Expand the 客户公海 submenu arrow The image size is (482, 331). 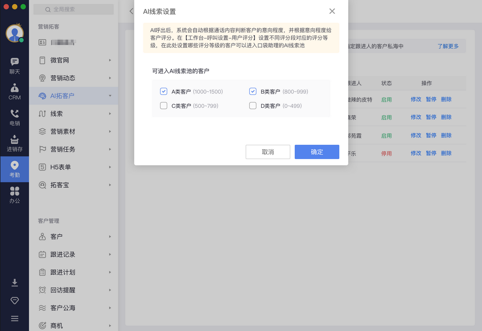(110, 308)
